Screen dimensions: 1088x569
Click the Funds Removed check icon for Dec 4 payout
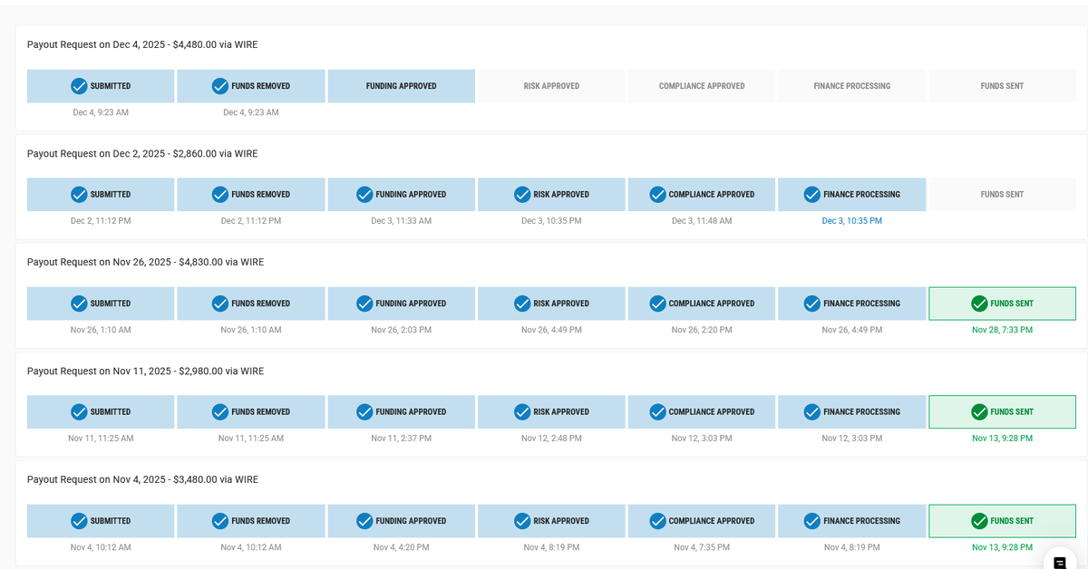[220, 86]
